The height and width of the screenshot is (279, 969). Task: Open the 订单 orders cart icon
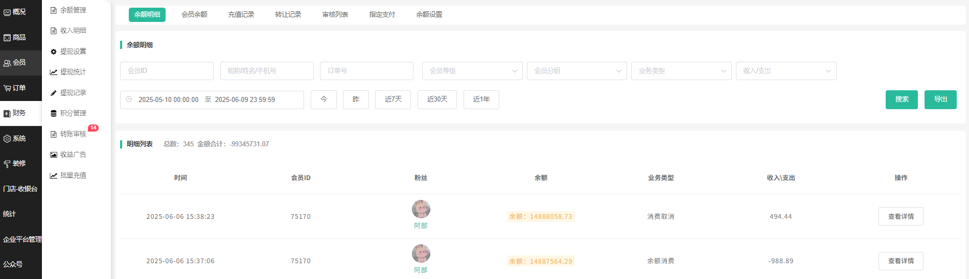point(7,88)
